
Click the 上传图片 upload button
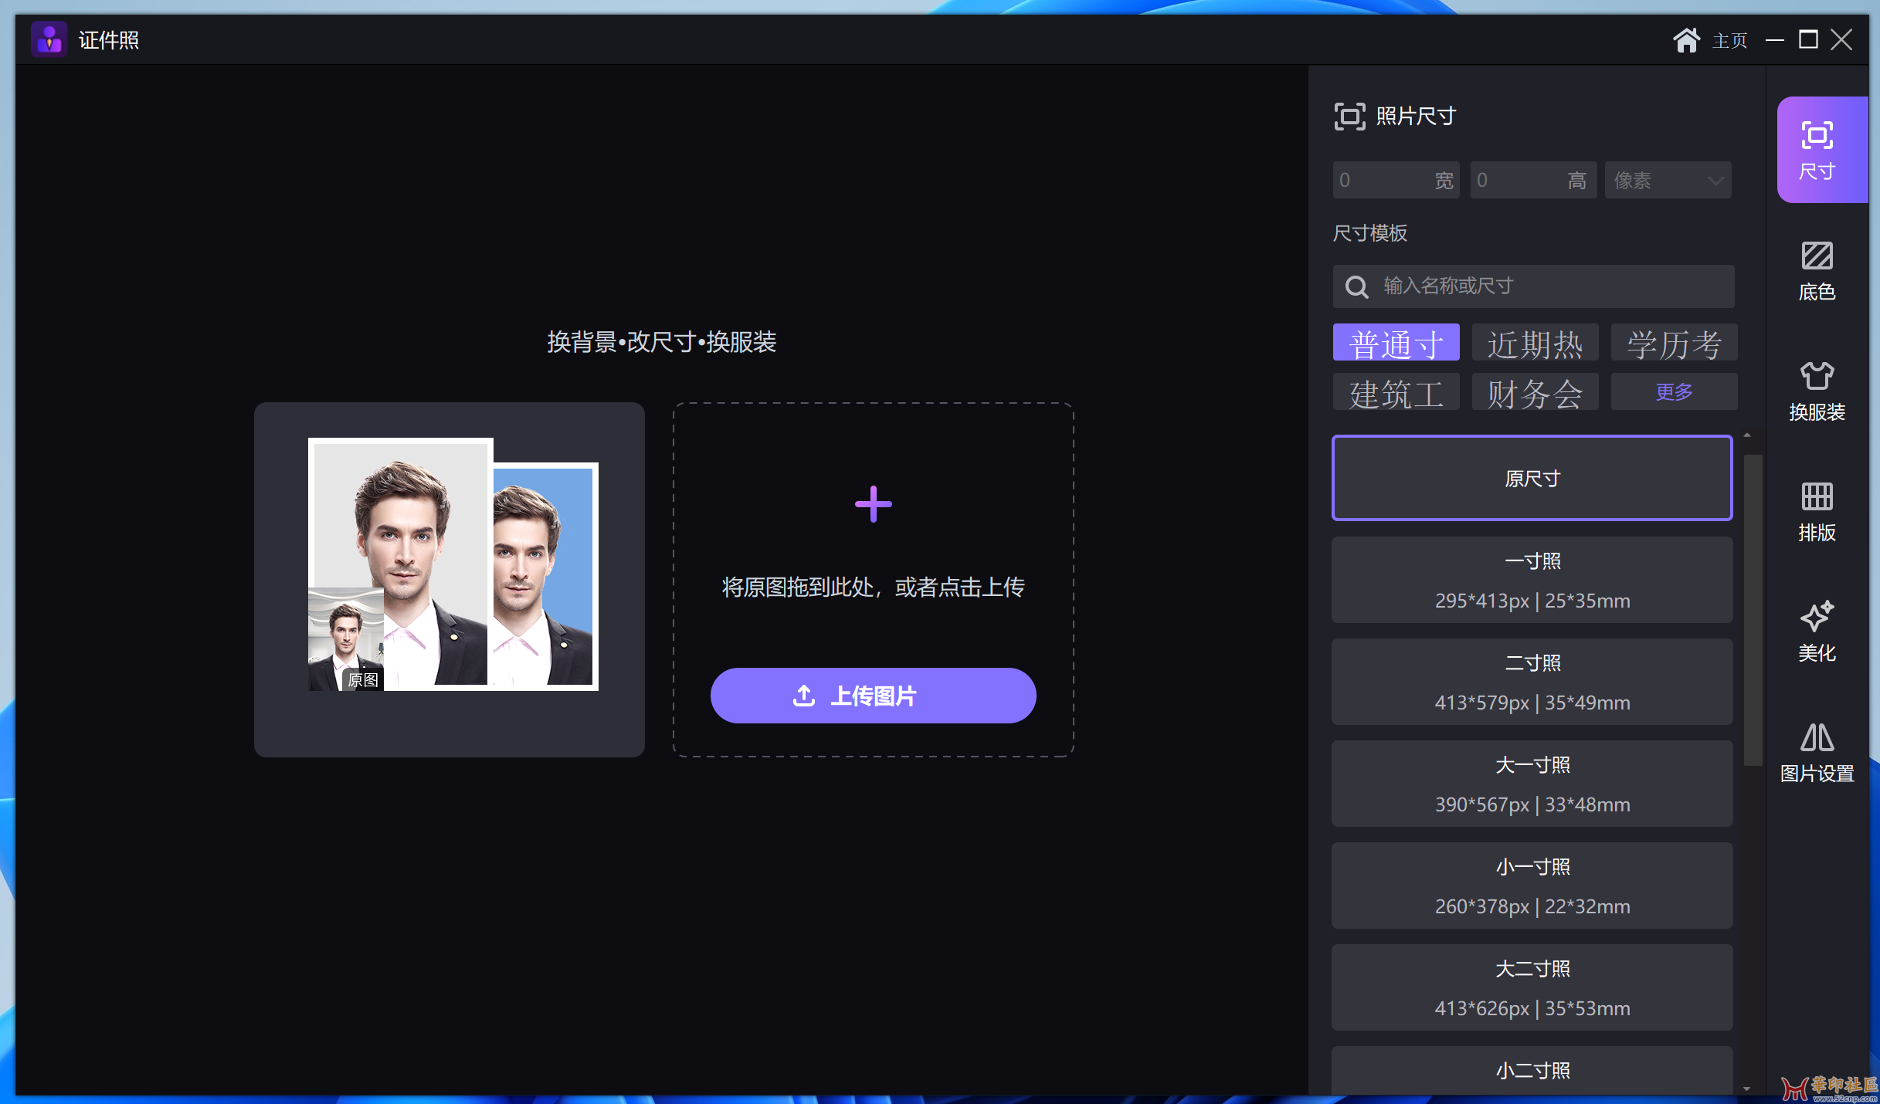click(873, 696)
